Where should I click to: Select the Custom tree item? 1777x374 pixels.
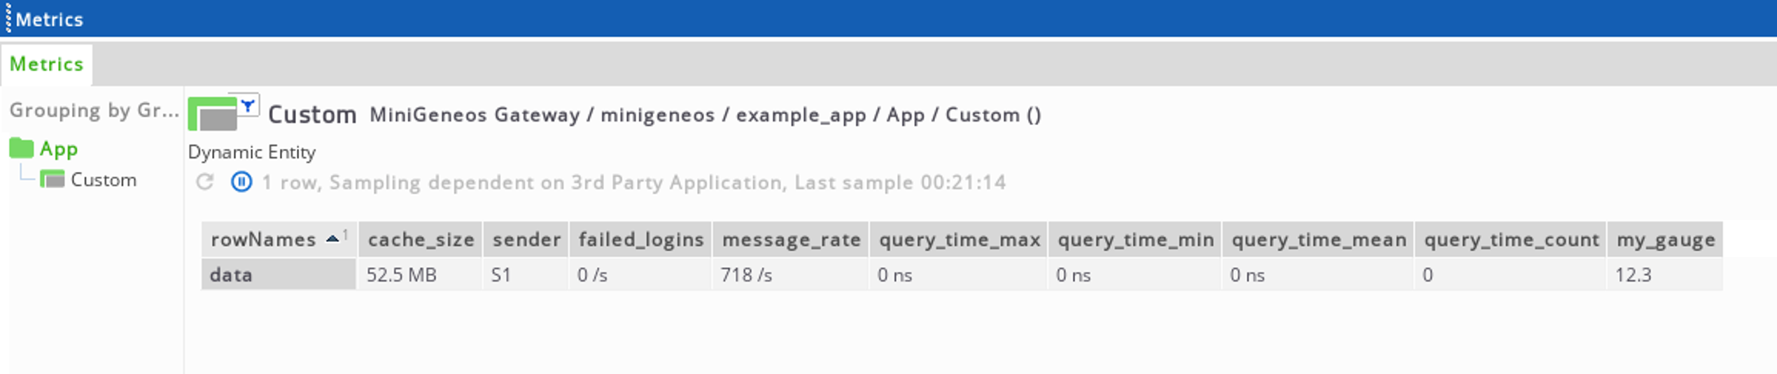(104, 180)
